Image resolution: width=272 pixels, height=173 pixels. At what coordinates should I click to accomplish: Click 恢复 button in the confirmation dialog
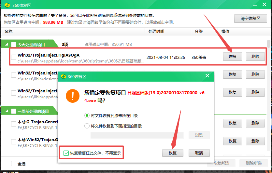172,153
